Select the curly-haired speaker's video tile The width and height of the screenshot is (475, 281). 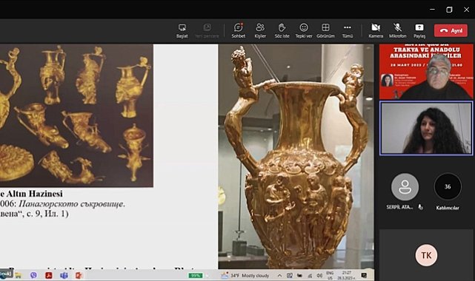click(x=426, y=129)
